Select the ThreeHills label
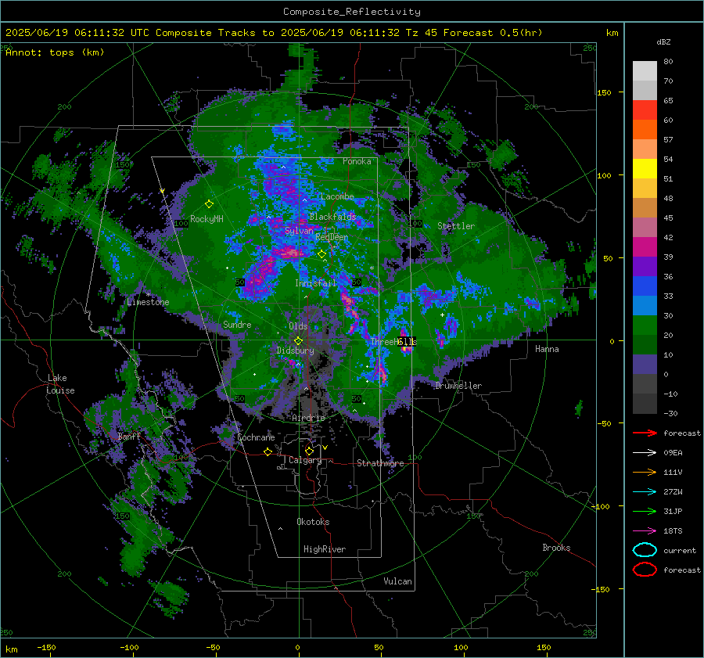 (393, 342)
